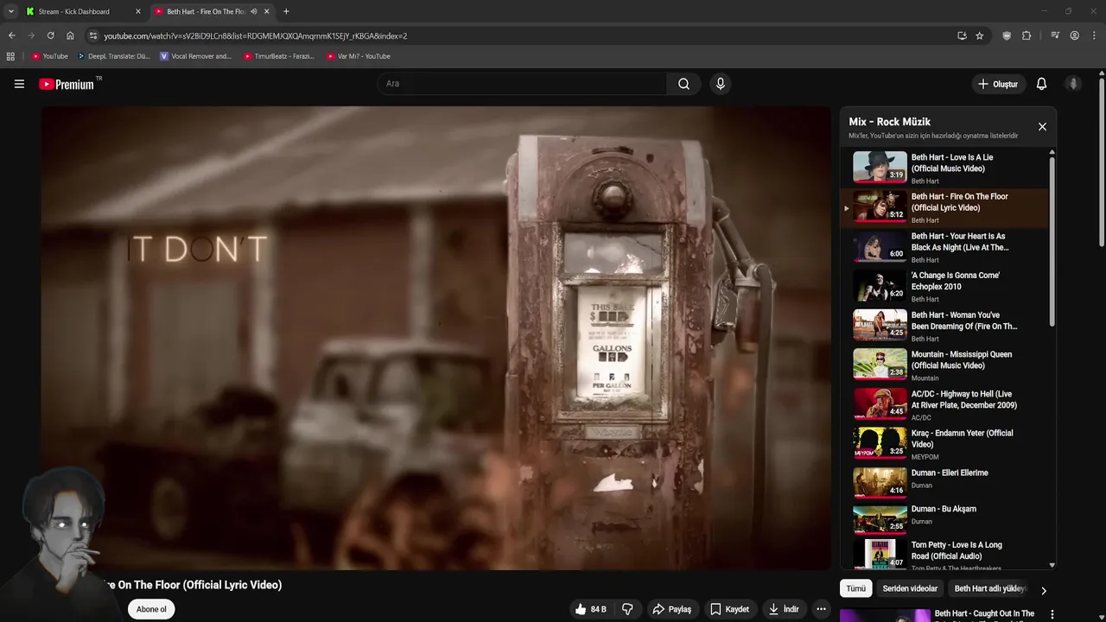Like the video with thumbs up
The width and height of the screenshot is (1106, 622).
tap(591, 609)
